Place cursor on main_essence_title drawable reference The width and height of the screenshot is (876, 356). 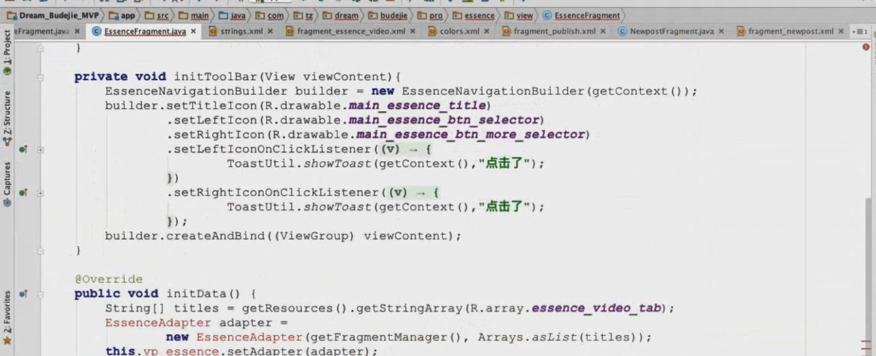[417, 106]
